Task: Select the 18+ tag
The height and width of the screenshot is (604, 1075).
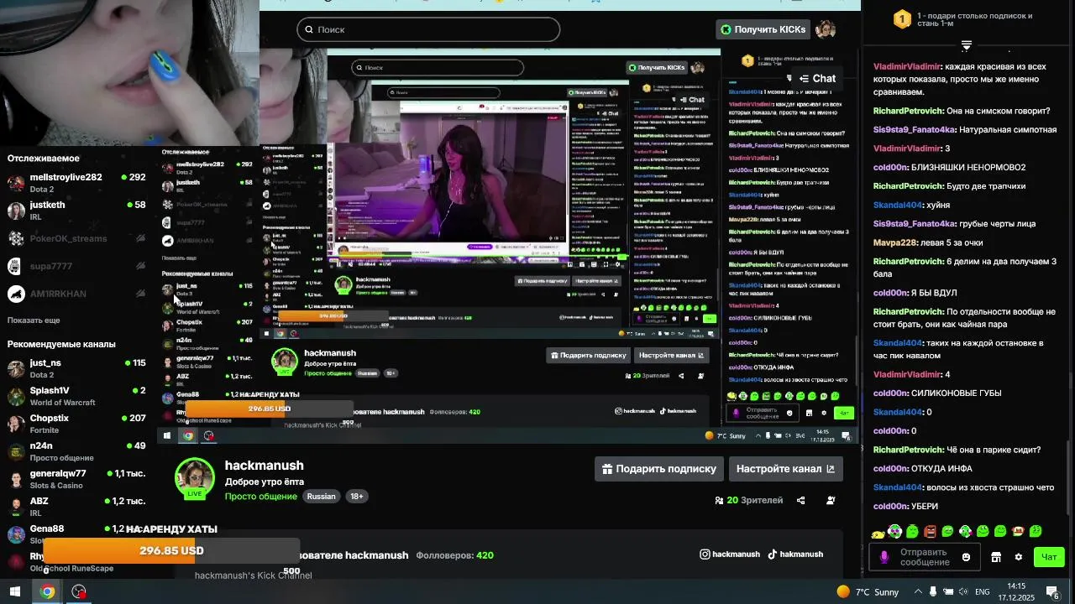Action: point(356,497)
